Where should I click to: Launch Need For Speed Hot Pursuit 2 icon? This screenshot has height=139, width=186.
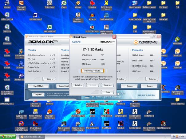78,126
